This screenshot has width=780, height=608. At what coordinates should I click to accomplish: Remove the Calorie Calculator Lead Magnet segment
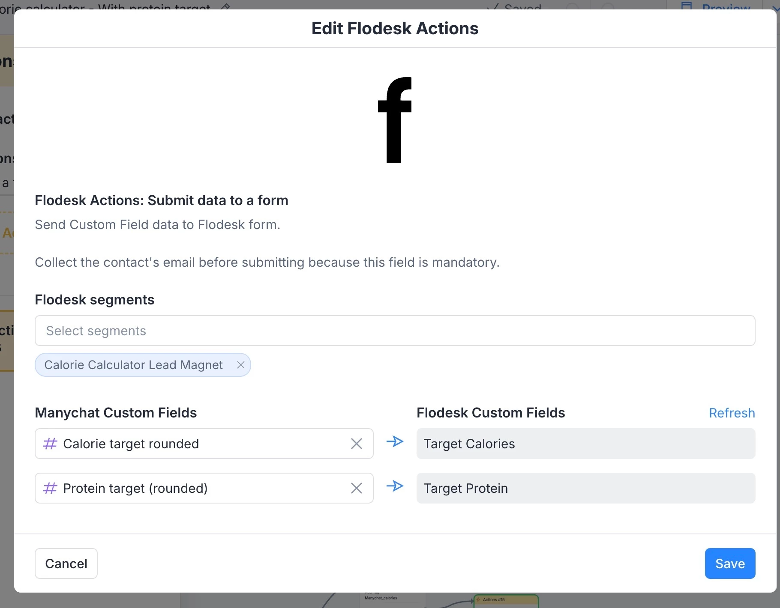coord(241,365)
